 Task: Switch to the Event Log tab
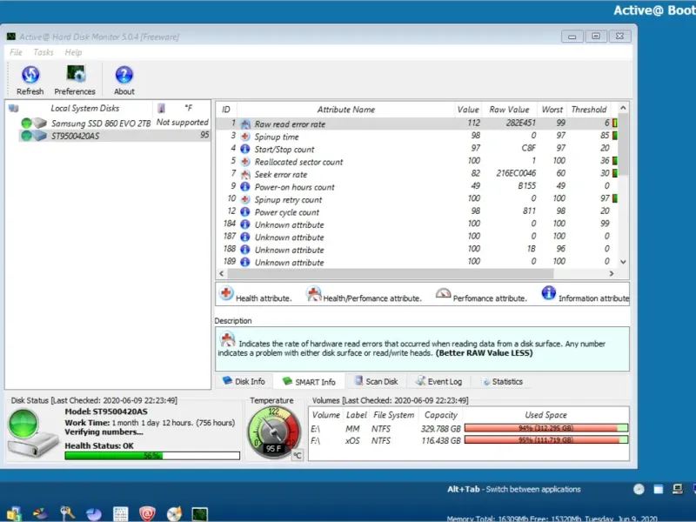(439, 381)
